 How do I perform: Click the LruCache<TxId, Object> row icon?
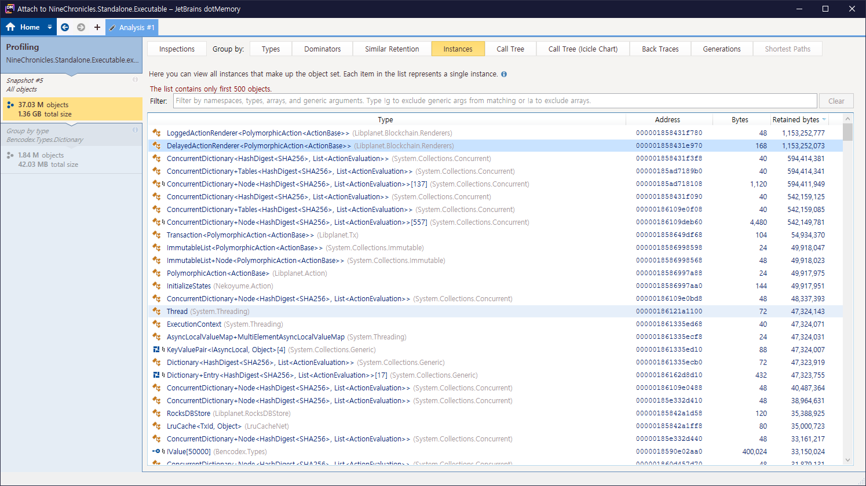(x=156, y=426)
